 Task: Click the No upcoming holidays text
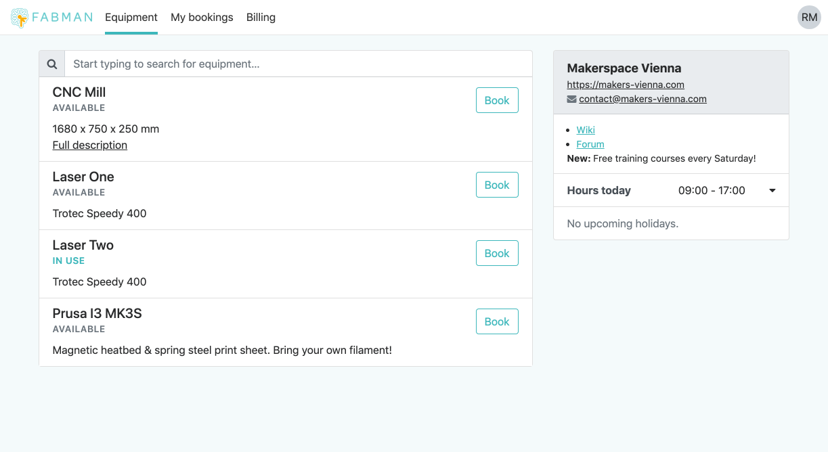(623, 223)
